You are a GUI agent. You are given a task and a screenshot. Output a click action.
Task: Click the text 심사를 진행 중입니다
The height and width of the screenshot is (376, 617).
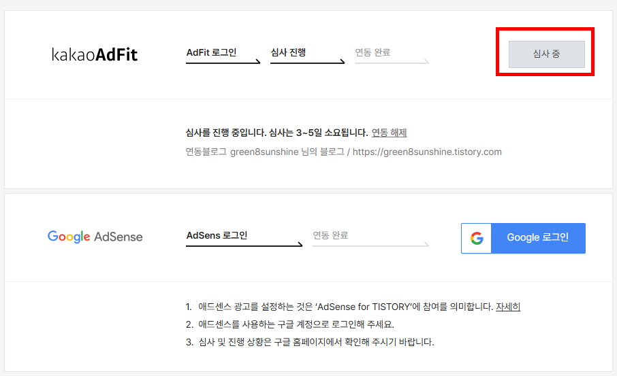click(226, 133)
